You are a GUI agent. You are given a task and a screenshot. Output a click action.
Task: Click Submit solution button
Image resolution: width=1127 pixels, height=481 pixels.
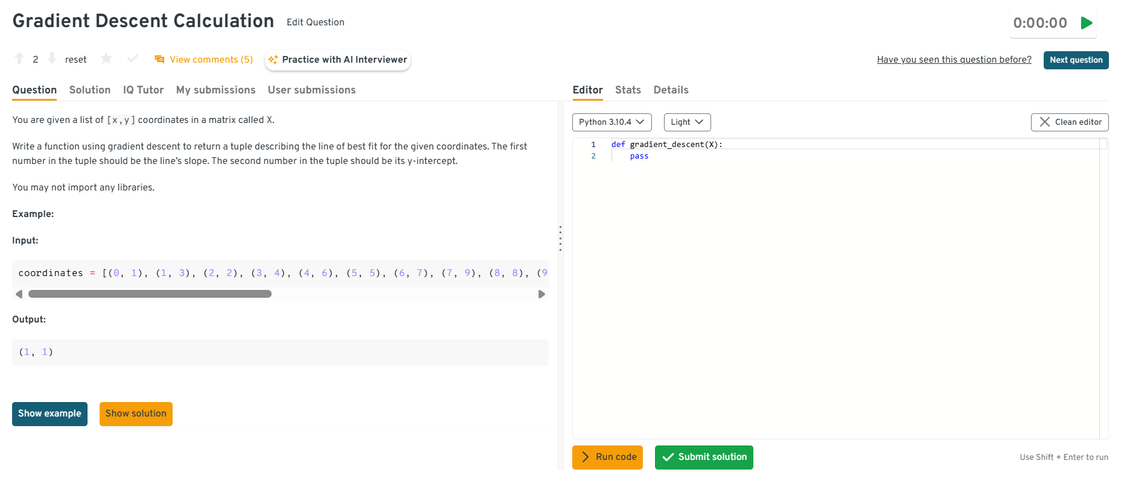[704, 457]
